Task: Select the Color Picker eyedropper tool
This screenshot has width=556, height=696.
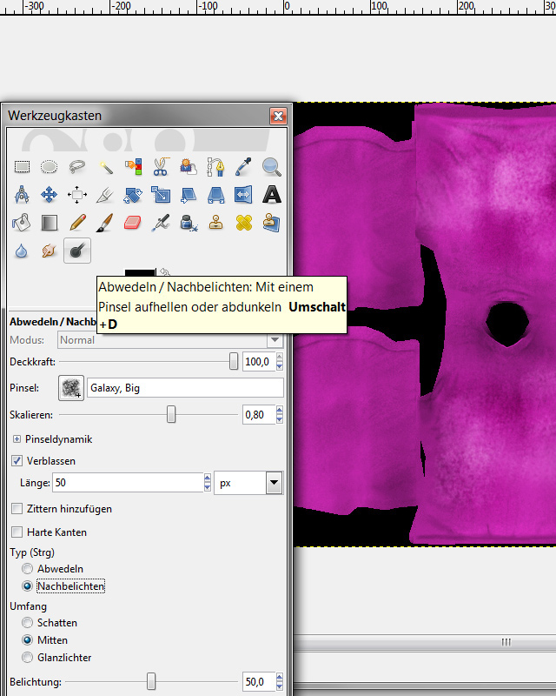Action: tap(244, 167)
